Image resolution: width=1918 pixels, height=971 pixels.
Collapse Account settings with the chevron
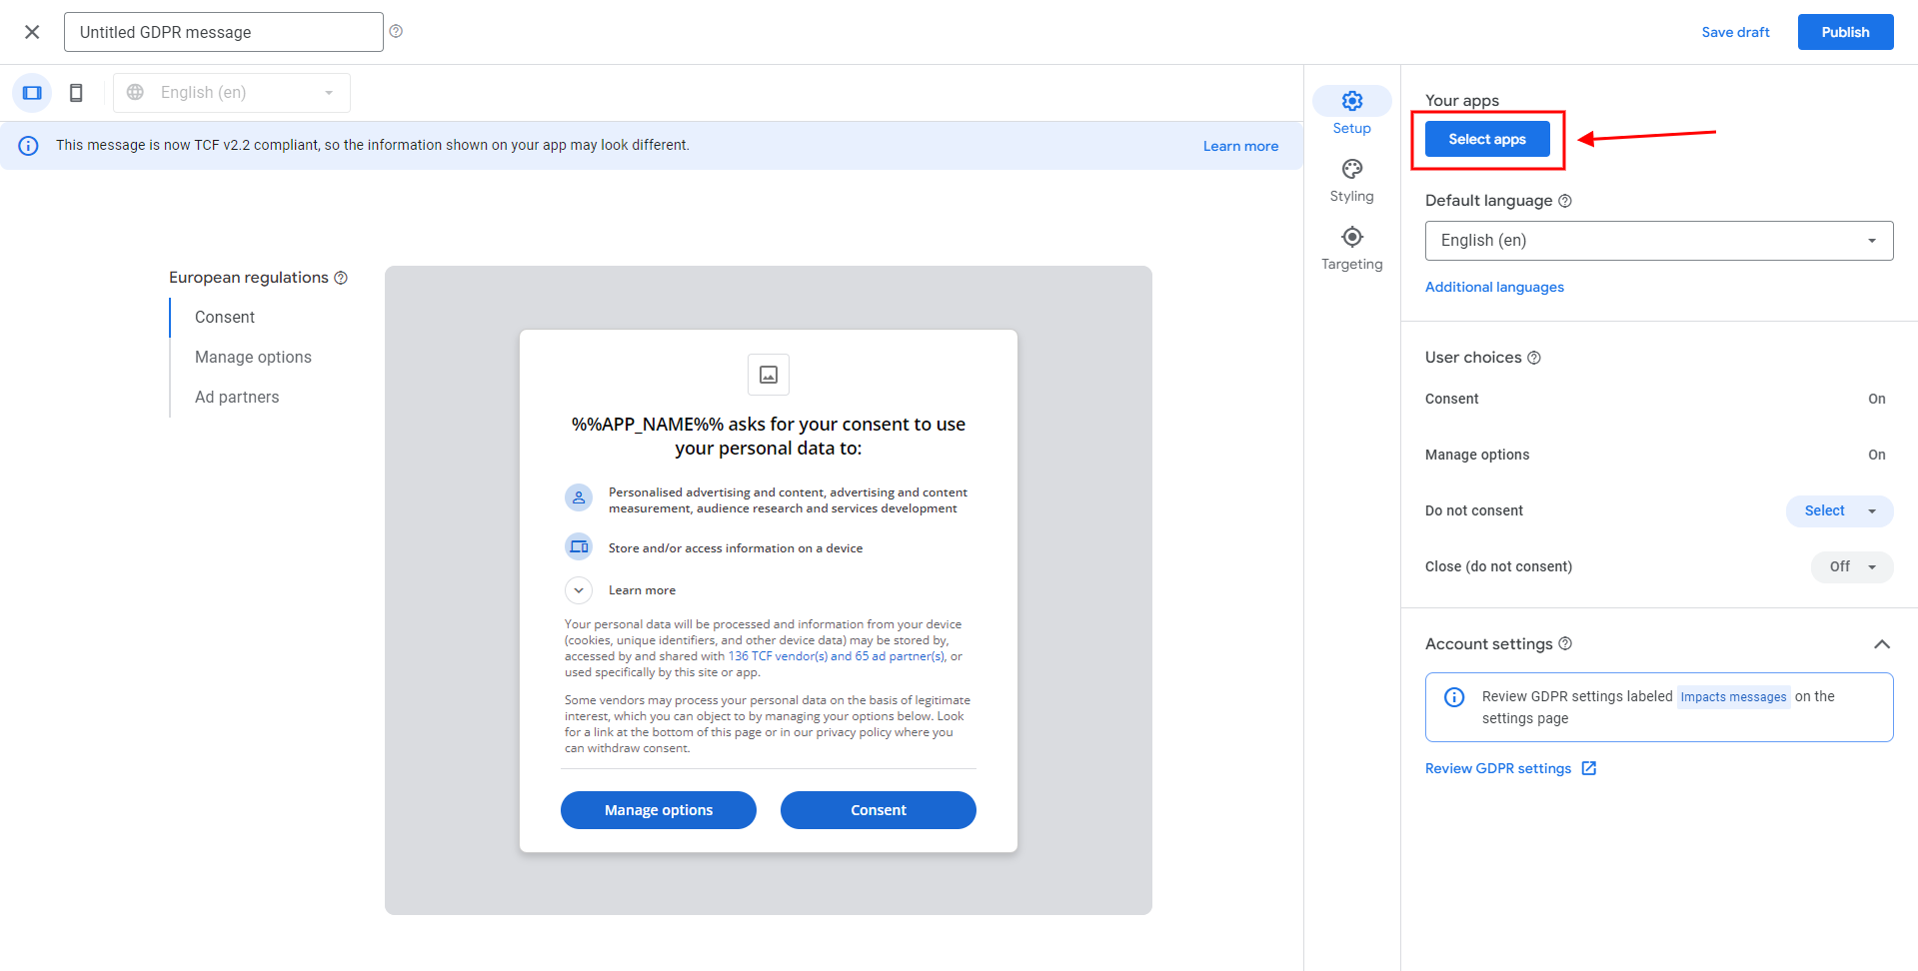coord(1882,644)
